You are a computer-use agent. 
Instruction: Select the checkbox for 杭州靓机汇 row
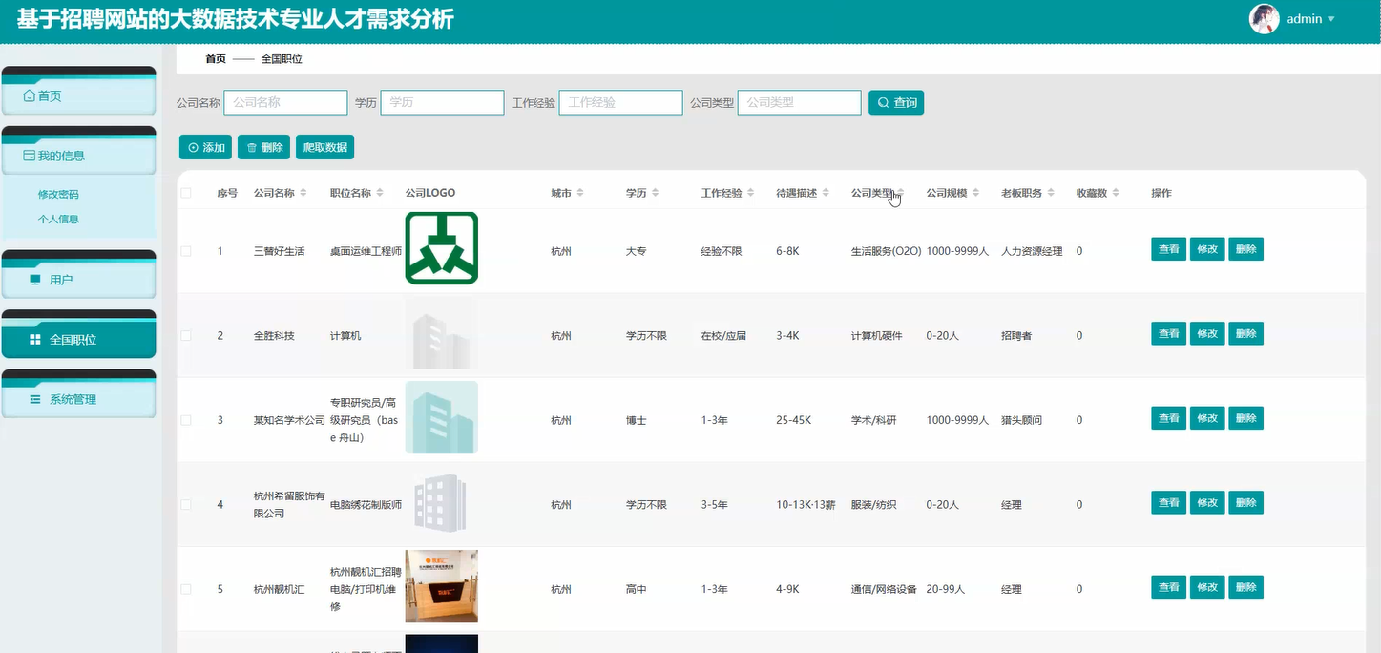tap(186, 588)
